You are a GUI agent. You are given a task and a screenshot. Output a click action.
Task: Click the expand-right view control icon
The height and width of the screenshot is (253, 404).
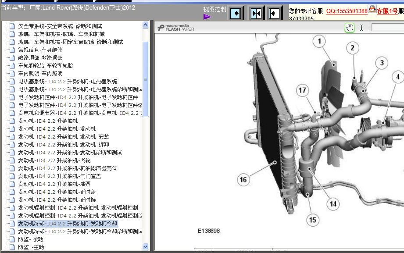click(236, 13)
